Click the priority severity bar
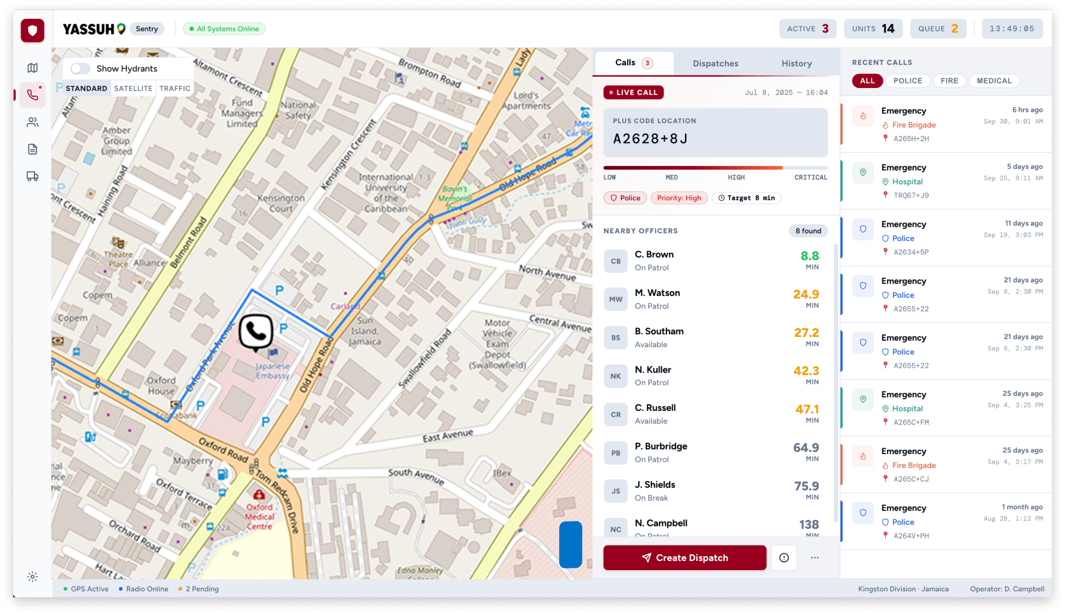 click(x=715, y=168)
